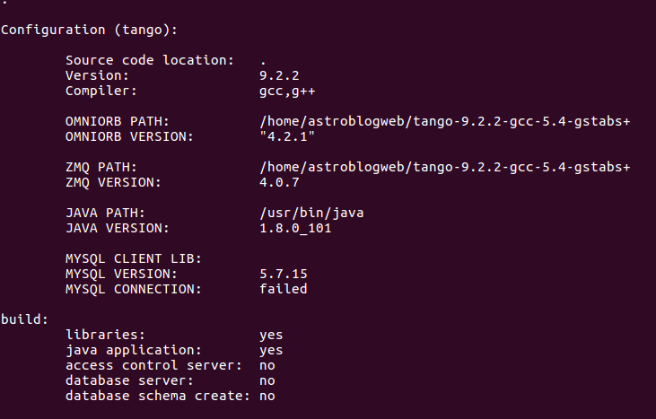Click the OMNIORB PATH directory text
The width and height of the screenshot is (656, 419).
445,122
